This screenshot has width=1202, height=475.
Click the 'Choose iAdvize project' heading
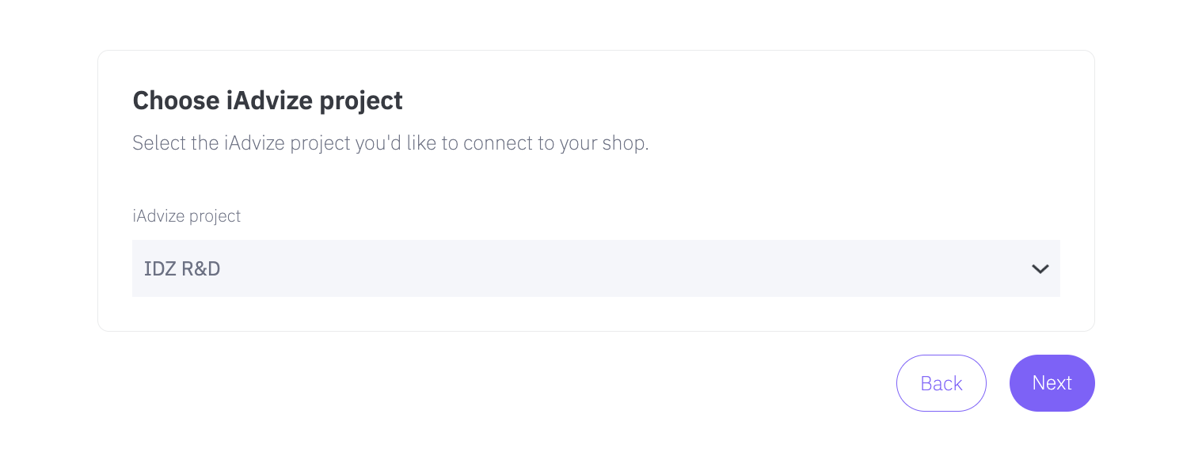(267, 101)
